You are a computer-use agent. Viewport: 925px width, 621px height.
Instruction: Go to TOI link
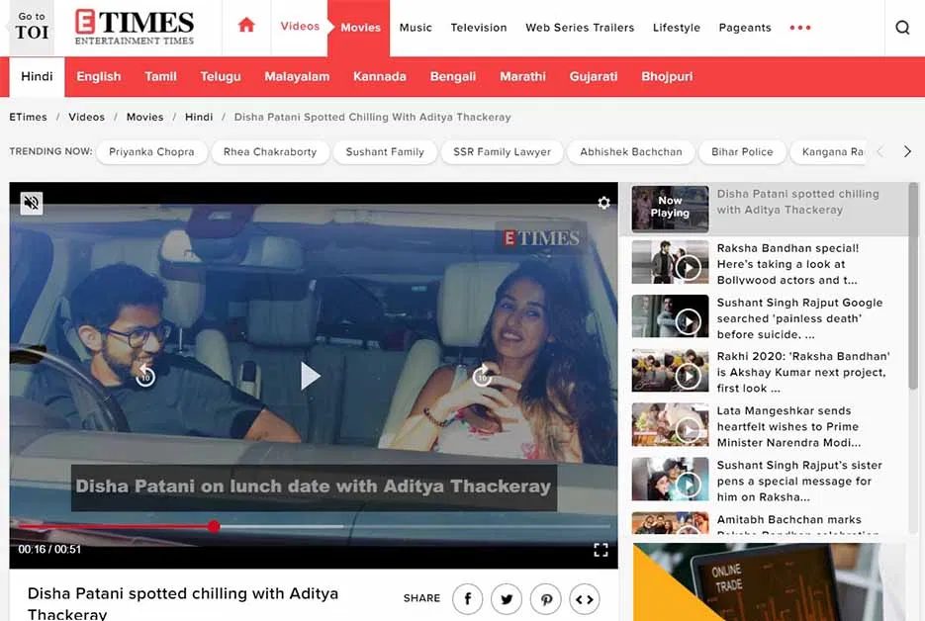click(x=32, y=26)
